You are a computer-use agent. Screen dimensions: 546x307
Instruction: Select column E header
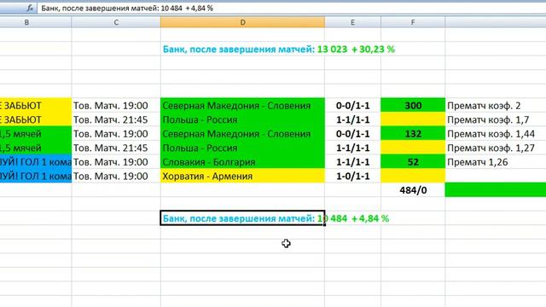[x=352, y=22]
